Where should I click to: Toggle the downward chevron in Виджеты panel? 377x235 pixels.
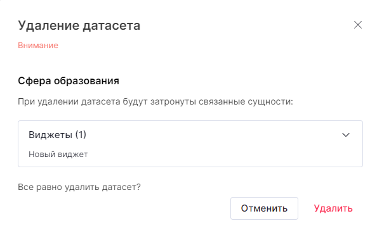coord(346,135)
